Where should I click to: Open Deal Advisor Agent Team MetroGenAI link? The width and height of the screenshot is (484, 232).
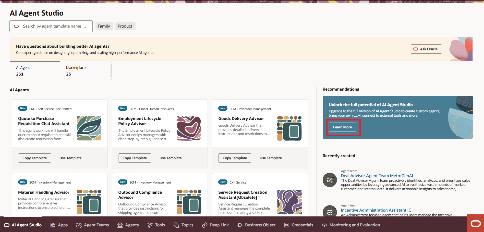pyautogui.click(x=377, y=176)
